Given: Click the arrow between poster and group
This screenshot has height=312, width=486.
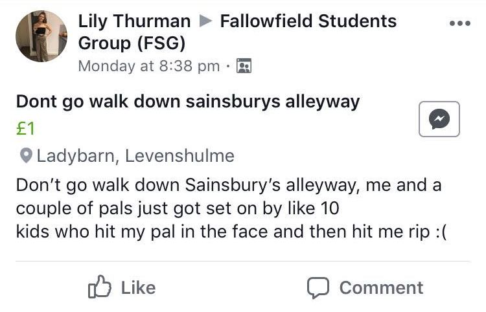Looking at the screenshot, I should tap(205, 21).
